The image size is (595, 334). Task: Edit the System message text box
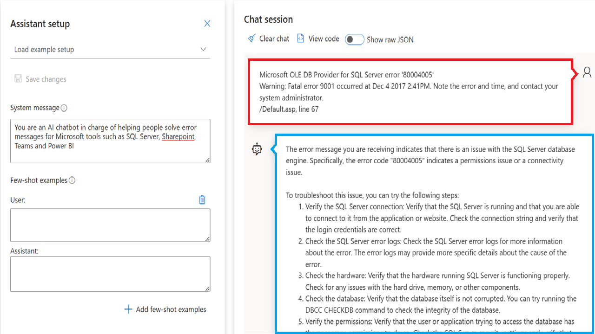coord(110,141)
